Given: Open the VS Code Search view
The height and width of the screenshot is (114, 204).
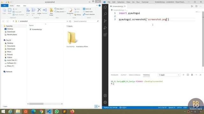Looking at the screenshot, I should click(105, 14).
